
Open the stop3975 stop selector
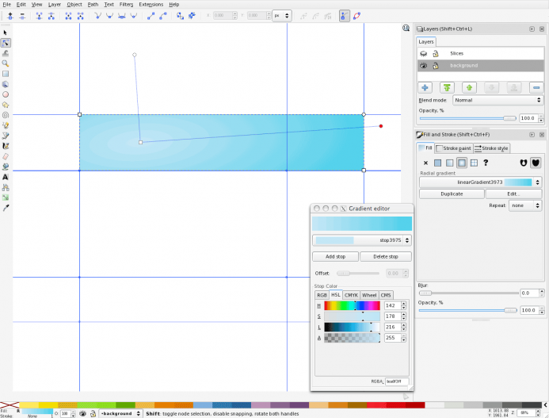(x=362, y=240)
